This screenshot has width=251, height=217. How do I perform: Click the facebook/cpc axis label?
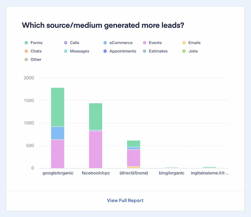pos(96,173)
